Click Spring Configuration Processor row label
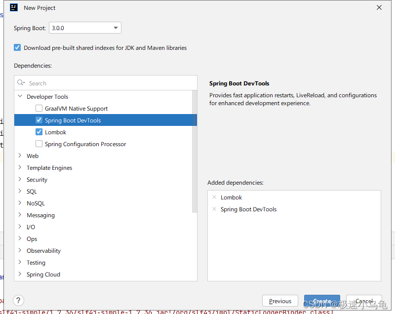The image size is (395, 314). click(85, 144)
